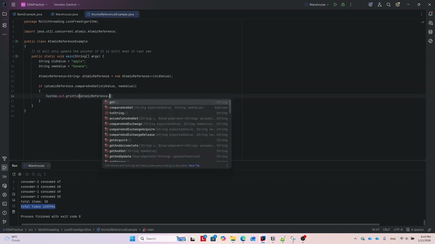The height and width of the screenshot is (244, 435).
Task: Open the Services tool window
Action: tap(4, 195)
